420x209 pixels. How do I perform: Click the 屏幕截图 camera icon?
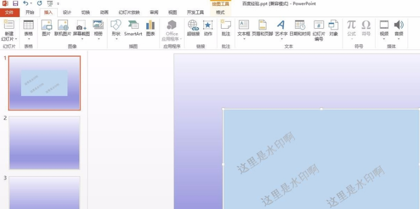coord(82,25)
